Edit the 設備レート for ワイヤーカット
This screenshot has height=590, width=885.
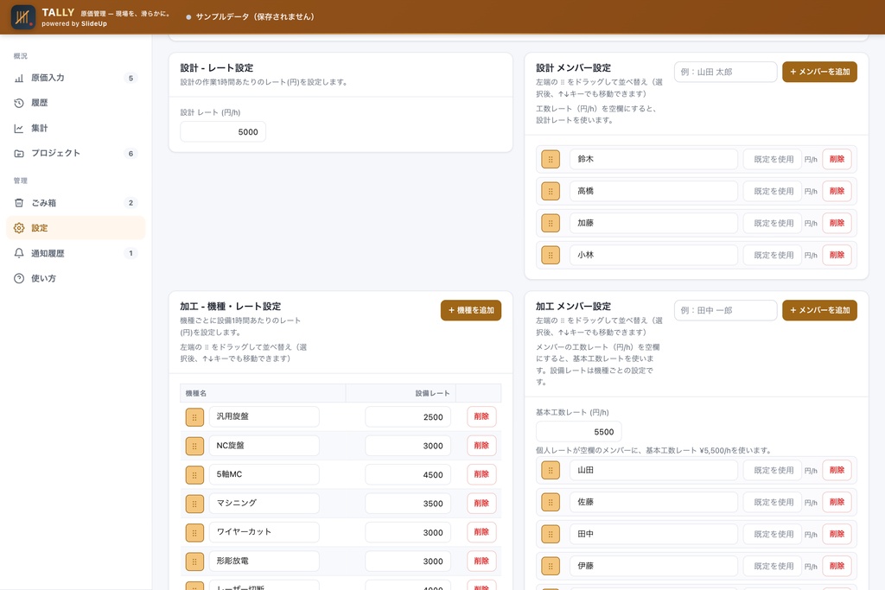click(x=408, y=532)
